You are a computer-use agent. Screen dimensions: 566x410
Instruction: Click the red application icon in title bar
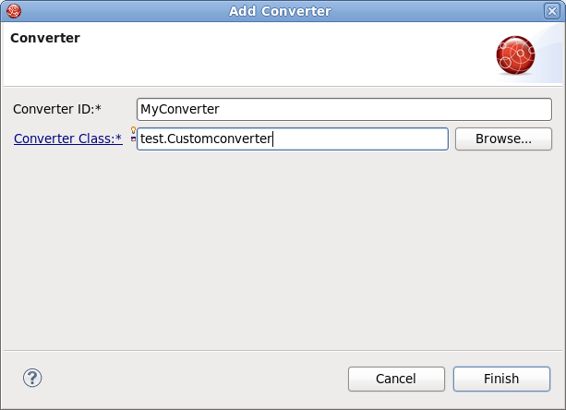tap(14, 11)
